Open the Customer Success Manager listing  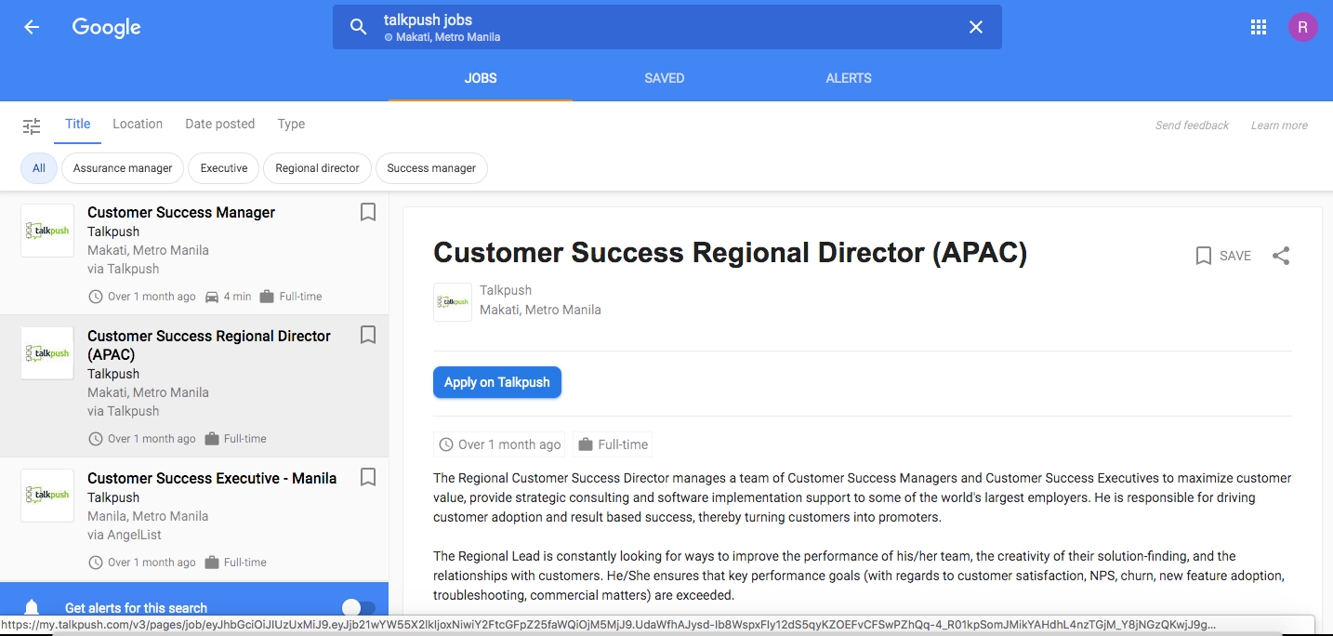pos(194,253)
